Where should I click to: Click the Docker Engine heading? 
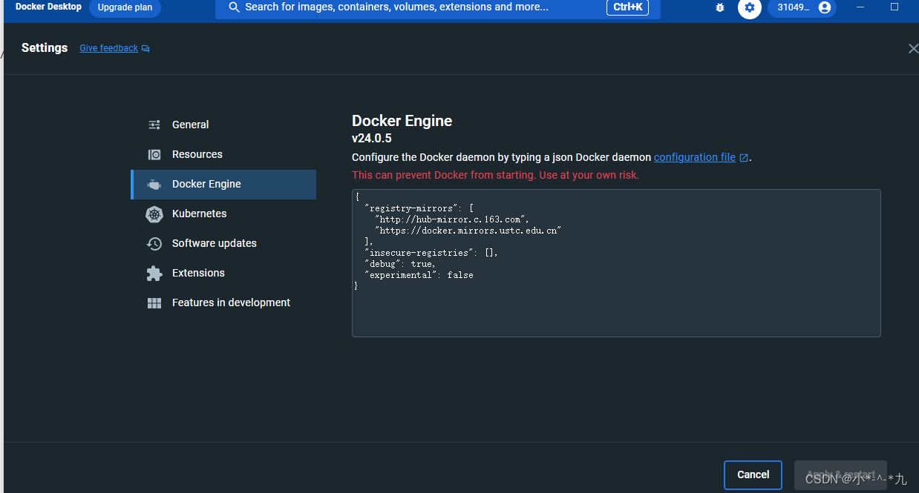point(402,121)
